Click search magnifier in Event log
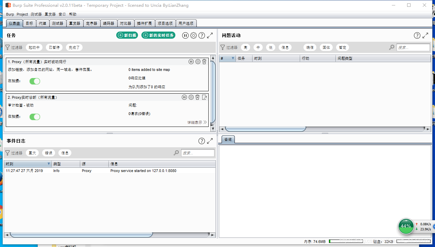This screenshot has width=435, height=247. pos(176,153)
